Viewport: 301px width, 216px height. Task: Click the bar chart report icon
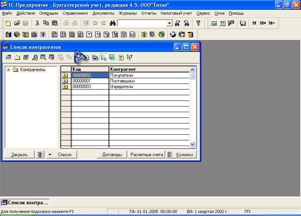[x=132, y=35]
